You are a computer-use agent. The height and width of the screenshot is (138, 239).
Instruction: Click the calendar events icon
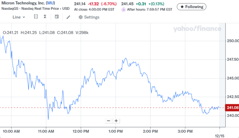point(57,17)
